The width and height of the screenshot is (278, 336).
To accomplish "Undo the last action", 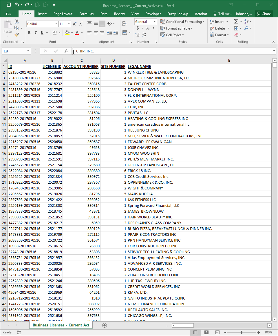I will 17,5.
